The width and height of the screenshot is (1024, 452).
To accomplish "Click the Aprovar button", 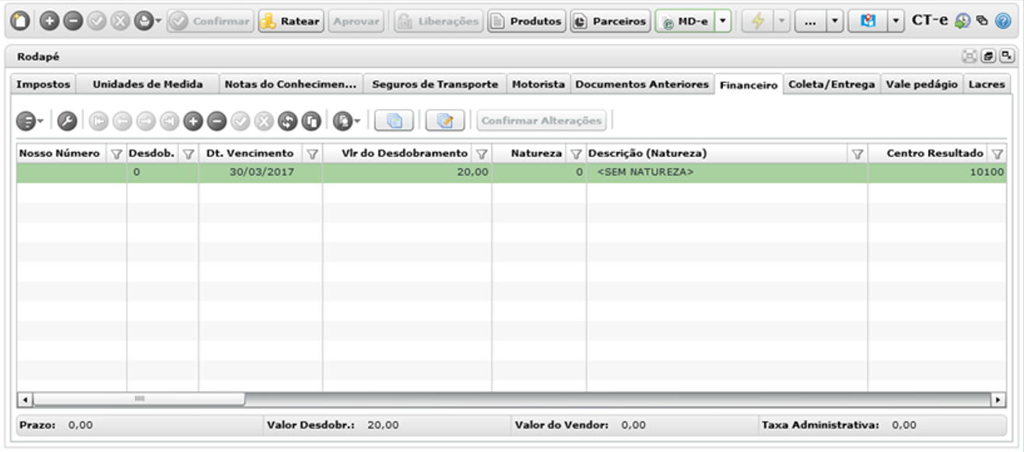I will click(356, 22).
